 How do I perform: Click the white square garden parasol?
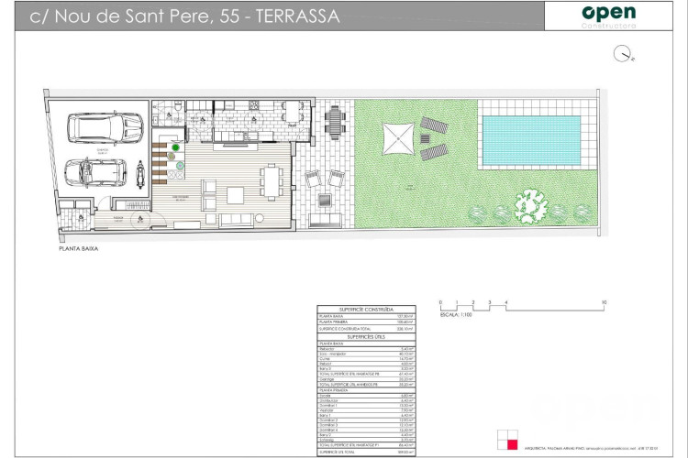coord(398,140)
